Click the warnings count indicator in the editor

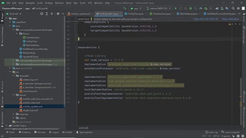[x=231, y=24]
